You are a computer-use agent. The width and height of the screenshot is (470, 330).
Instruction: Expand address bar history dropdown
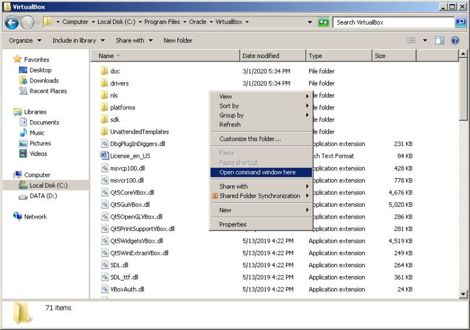pos(310,22)
